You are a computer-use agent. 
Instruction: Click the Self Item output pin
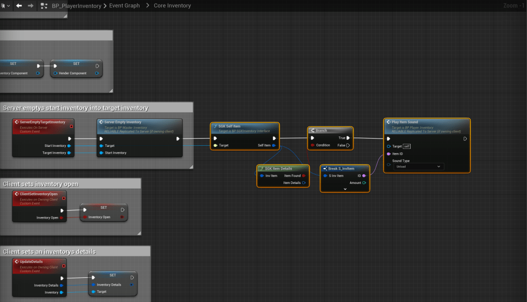coord(274,145)
